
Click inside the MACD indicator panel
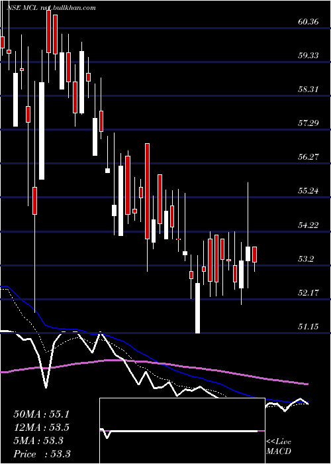(182, 431)
